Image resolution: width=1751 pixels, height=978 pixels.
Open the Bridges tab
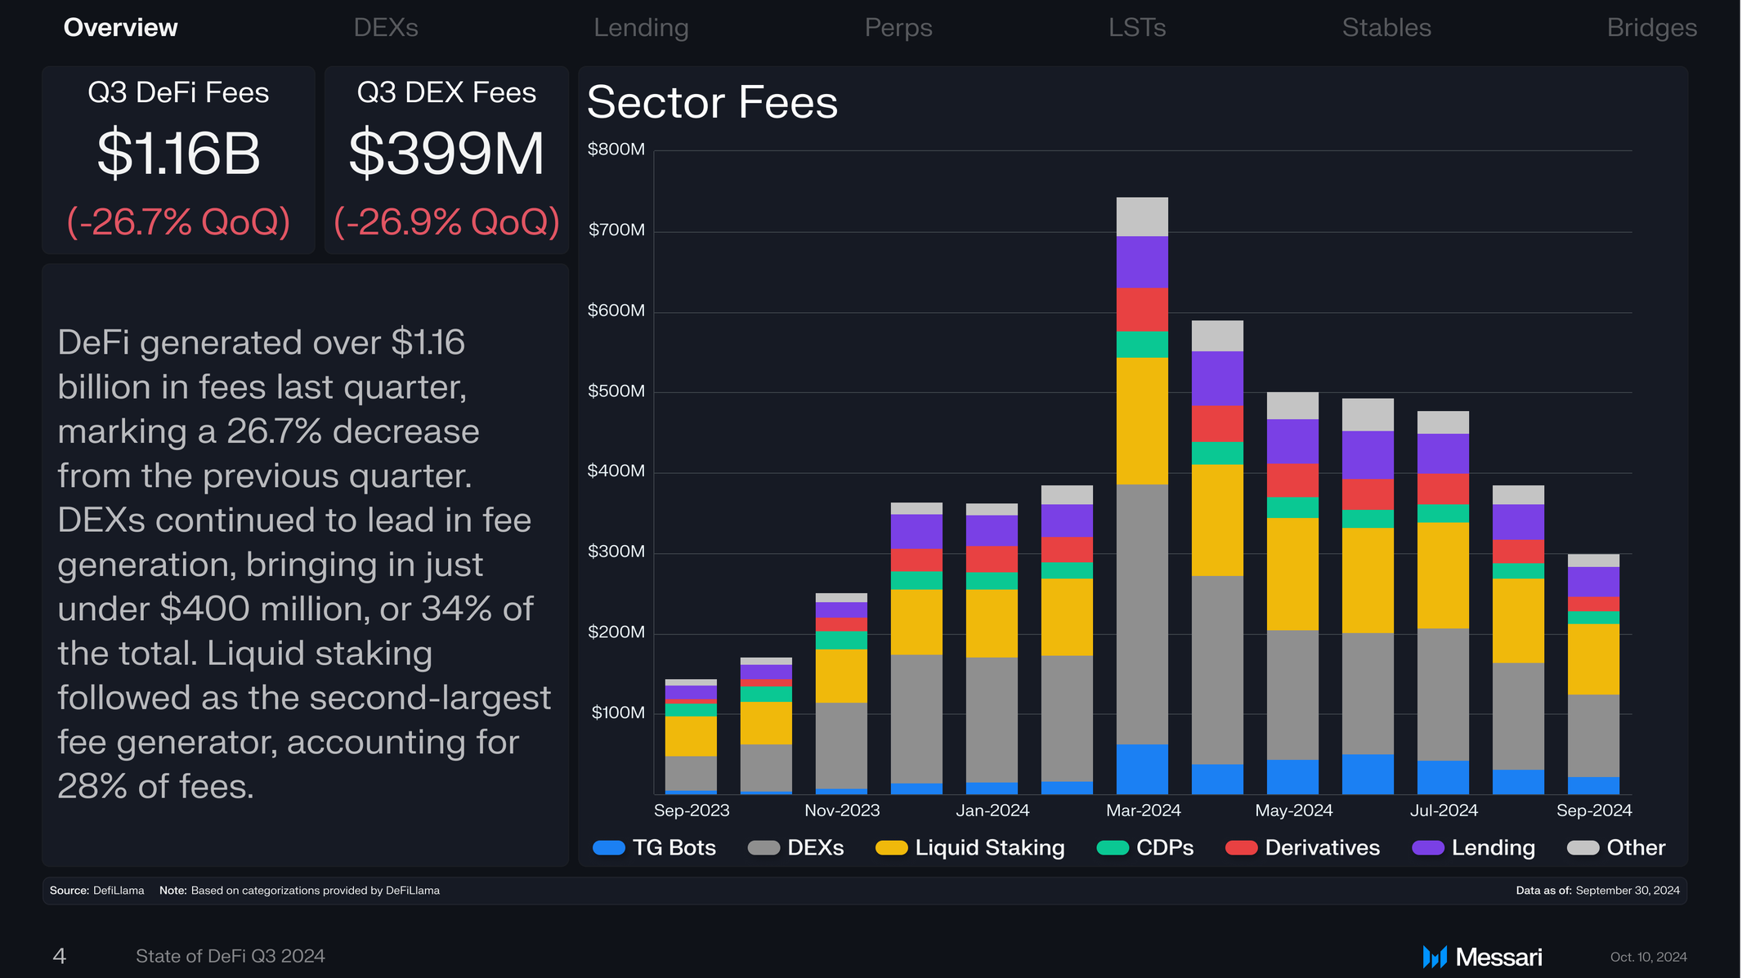(1652, 28)
